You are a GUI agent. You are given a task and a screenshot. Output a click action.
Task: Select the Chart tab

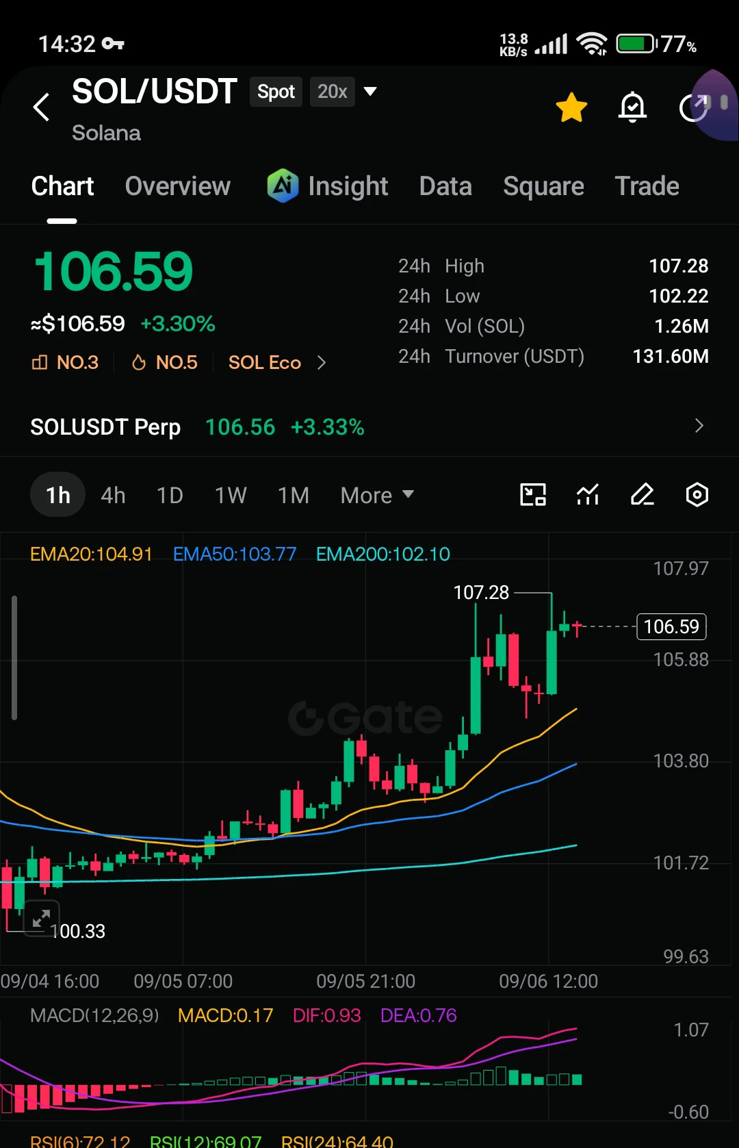coord(62,186)
